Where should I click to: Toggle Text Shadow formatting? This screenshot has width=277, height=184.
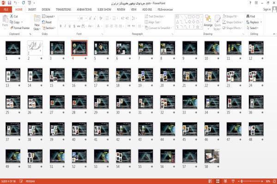tap(74, 26)
